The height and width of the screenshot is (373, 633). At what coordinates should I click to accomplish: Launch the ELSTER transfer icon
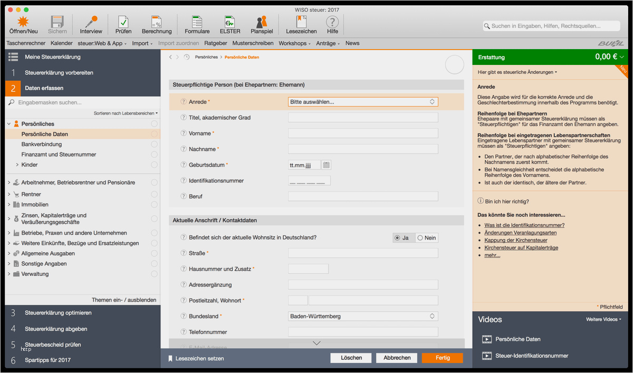[x=229, y=22]
